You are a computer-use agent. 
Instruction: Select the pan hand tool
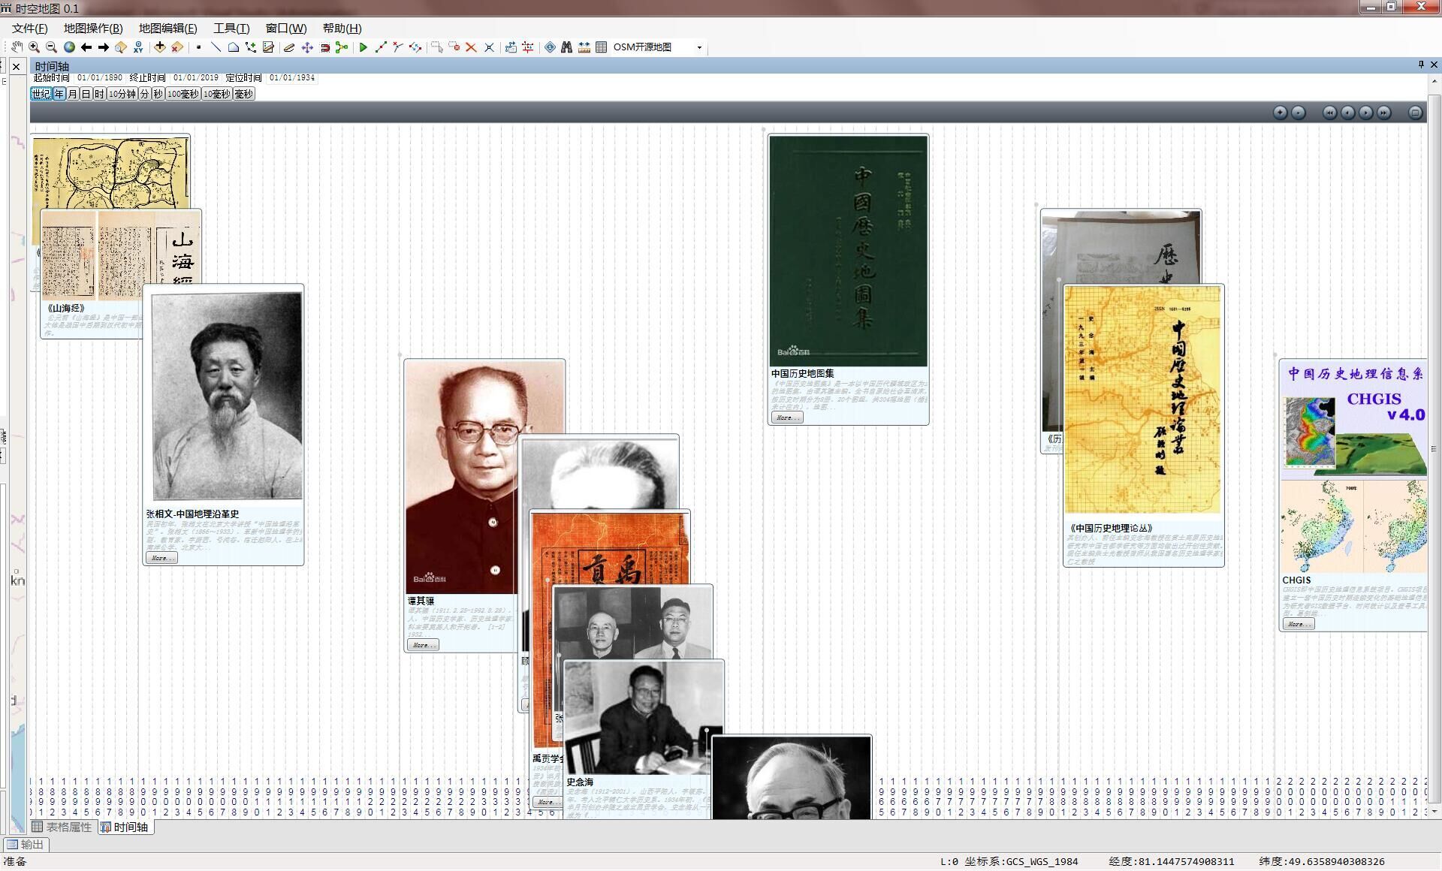tap(17, 47)
